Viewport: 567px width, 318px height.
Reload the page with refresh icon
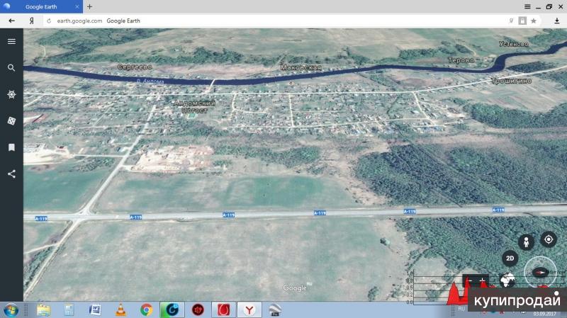[x=49, y=21]
